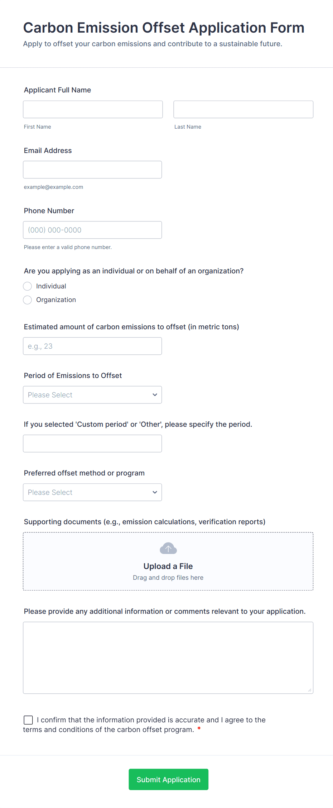This screenshot has width=333, height=808.
Task: Click the Individual option label
Action: [51, 286]
